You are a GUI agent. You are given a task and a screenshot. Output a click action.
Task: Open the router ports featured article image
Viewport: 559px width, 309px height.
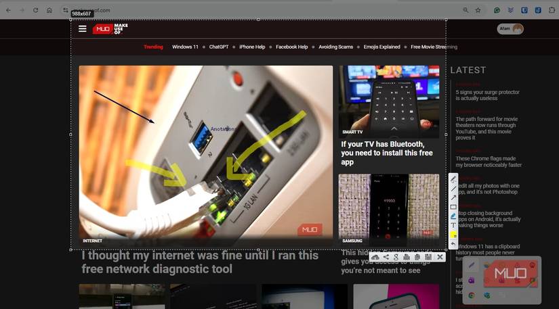pyautogui.click(x=206, y=156)
